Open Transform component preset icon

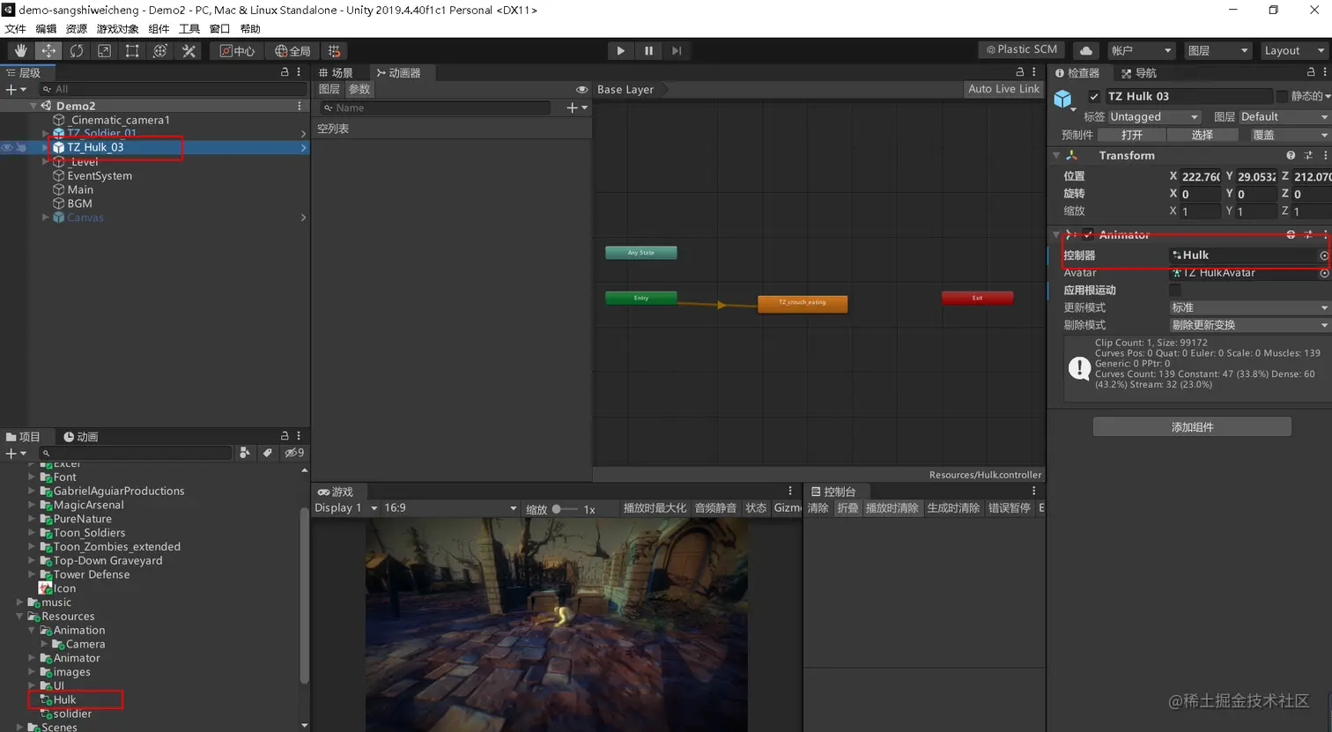pos(1308,155)
